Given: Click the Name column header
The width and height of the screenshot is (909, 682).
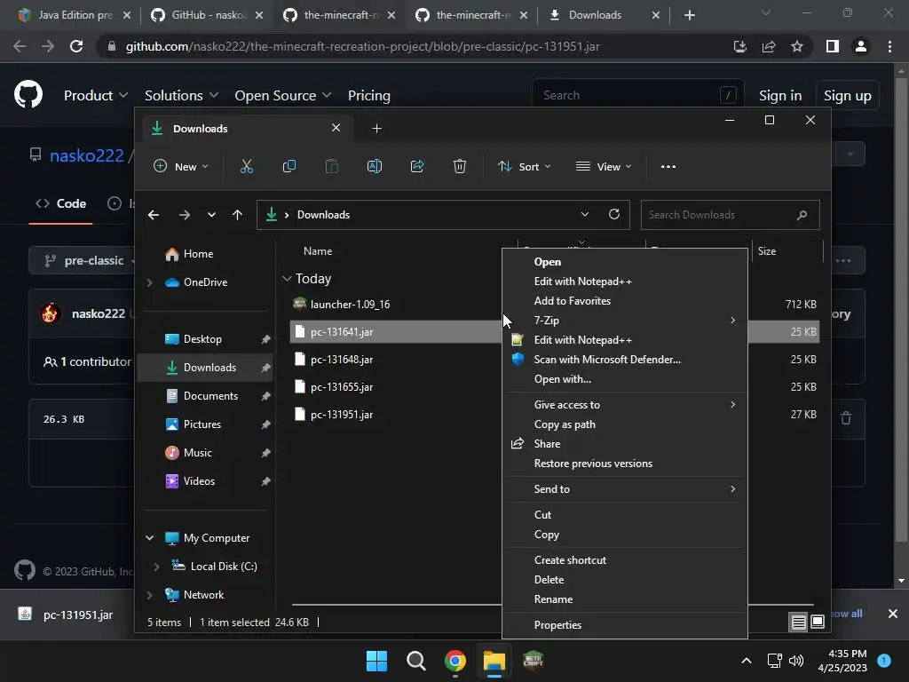Looking at the screenshot, I should 317,251.
